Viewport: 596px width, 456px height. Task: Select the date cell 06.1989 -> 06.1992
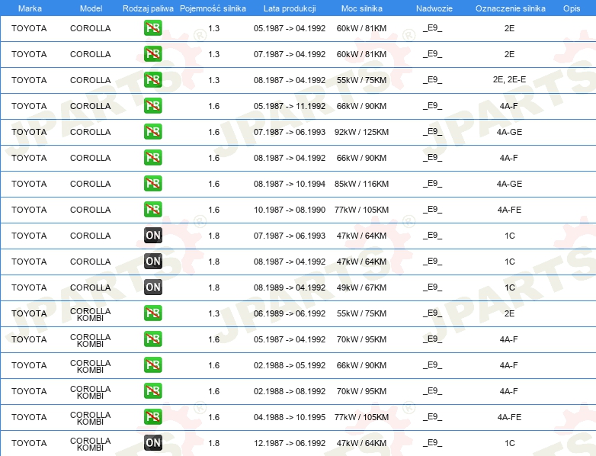(290, 313)
